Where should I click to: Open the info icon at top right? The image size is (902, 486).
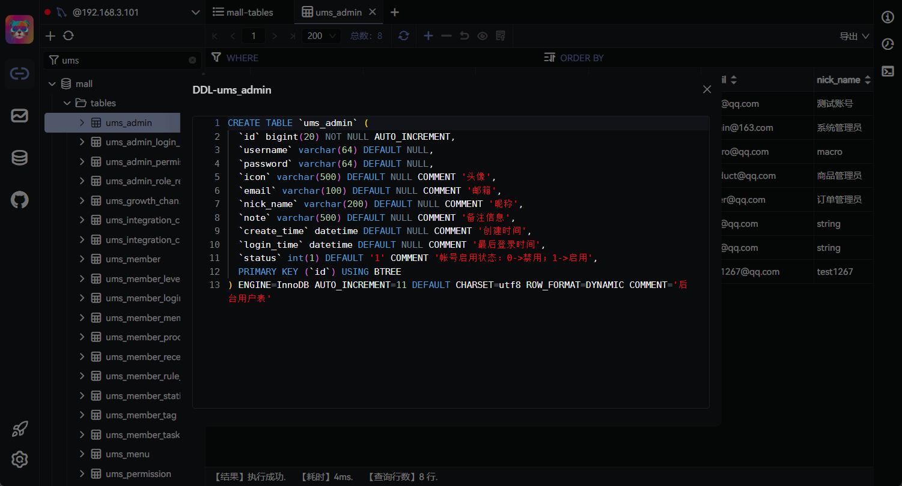point(888,17)
